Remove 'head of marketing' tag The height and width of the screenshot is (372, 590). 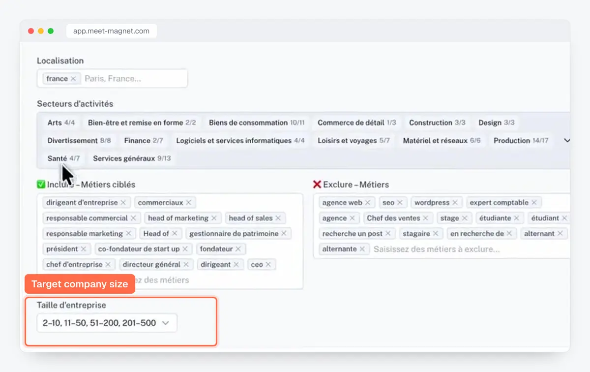coord(214,218)
